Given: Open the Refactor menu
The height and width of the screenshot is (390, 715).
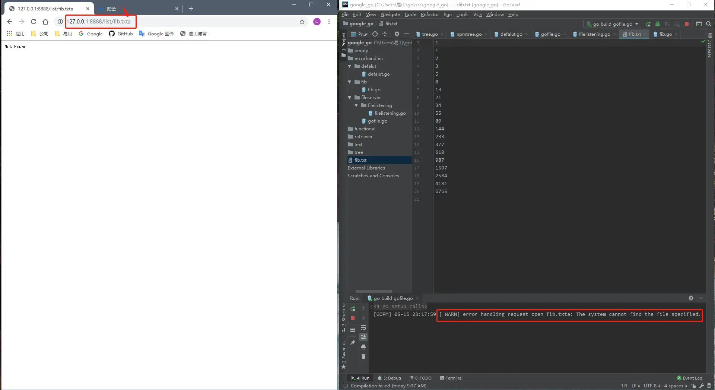Looking at the screenshot, I should [x=430, y=15].
